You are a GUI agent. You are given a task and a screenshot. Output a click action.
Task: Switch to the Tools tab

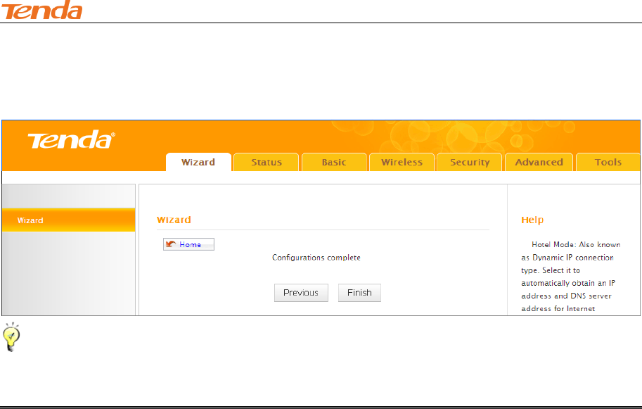pos(608,163)
